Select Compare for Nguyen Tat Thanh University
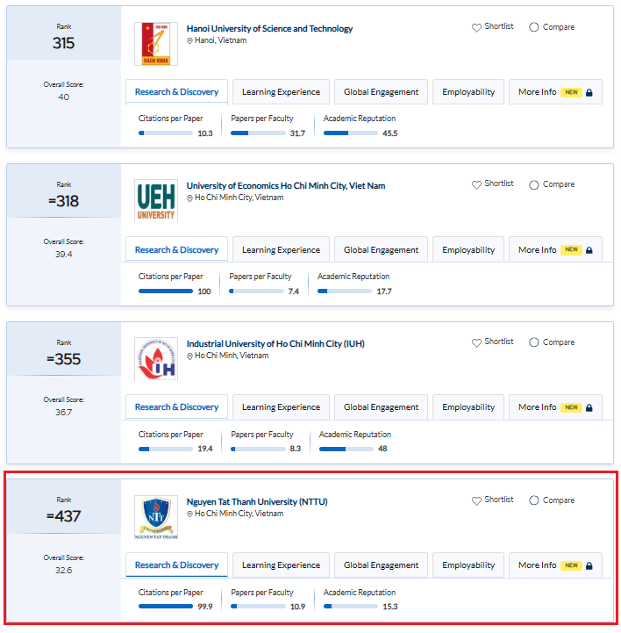This screenshot has height=633, width=621. tap(534, 500)
